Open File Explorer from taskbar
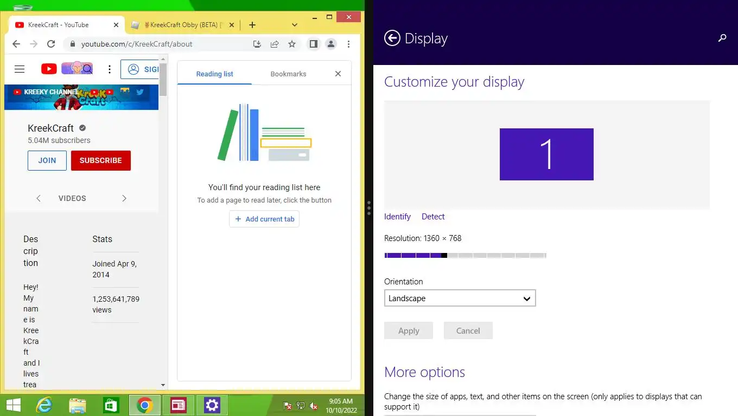This screenshot has width=738, height=416. coord(78,405)
